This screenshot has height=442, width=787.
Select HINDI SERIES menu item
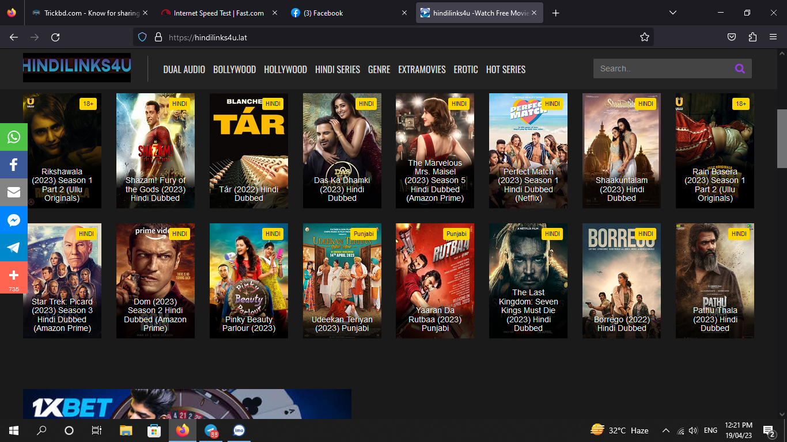pos(338,69)
